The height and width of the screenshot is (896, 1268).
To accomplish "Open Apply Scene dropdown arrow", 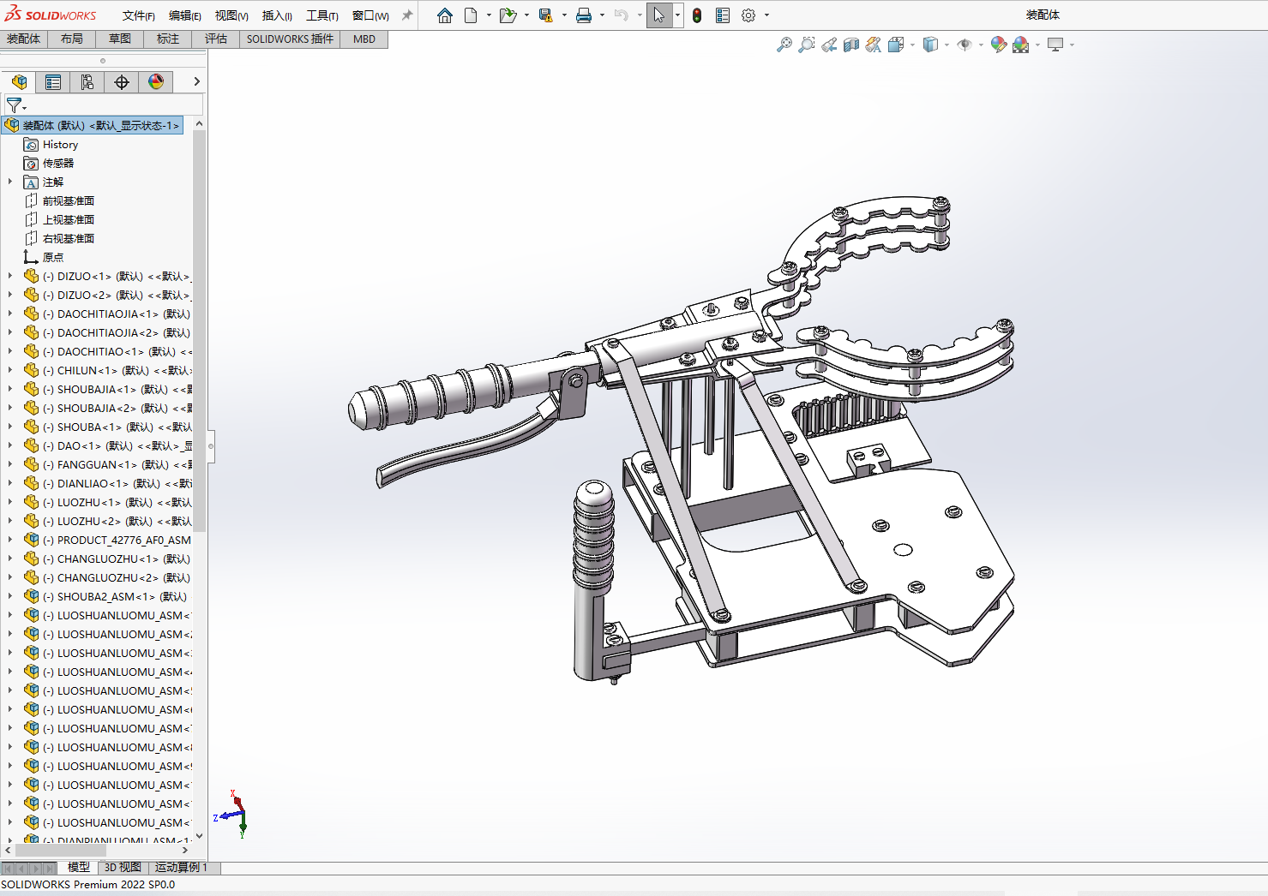I will point(1037,45).
